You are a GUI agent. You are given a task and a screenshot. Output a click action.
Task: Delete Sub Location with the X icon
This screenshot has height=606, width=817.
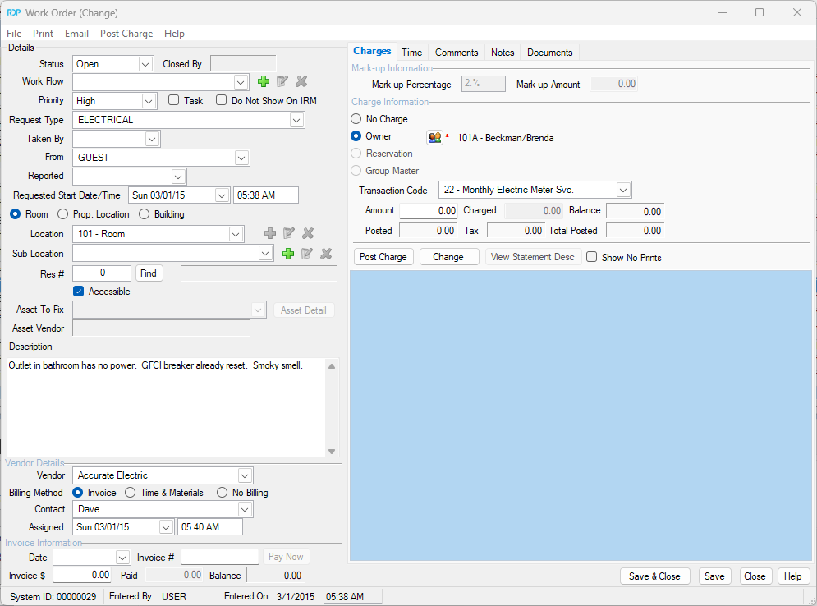(x=326, y=254)
